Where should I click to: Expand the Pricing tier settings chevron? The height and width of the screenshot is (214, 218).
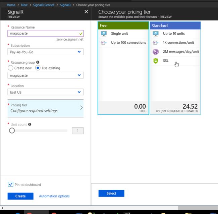click(81, 108)
